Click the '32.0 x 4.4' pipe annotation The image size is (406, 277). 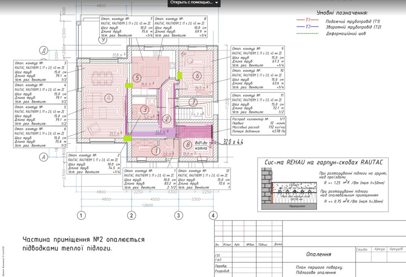pos(233,142)
